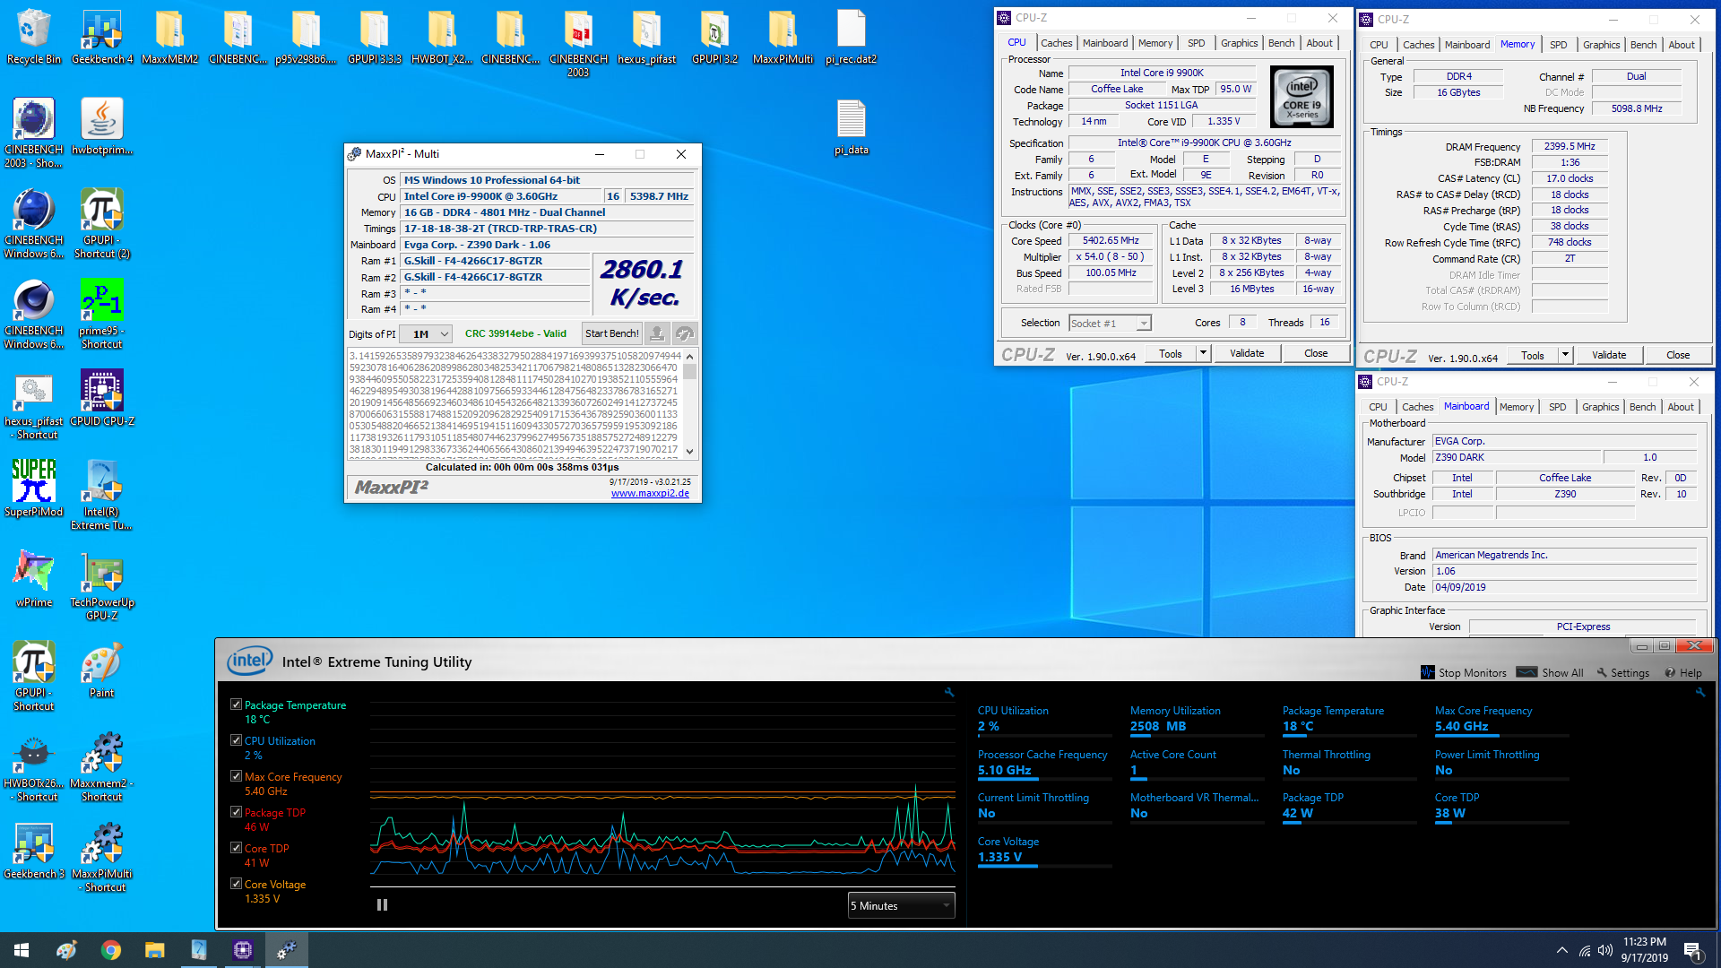
Task: Open SuperPiMod desktop icon
Action: 34,488
